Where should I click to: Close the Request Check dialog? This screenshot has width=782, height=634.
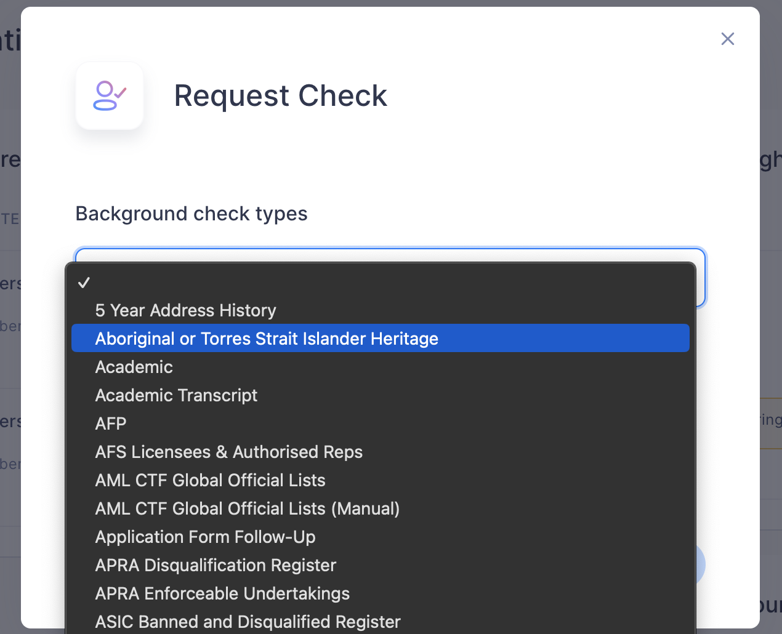point(727,39)
